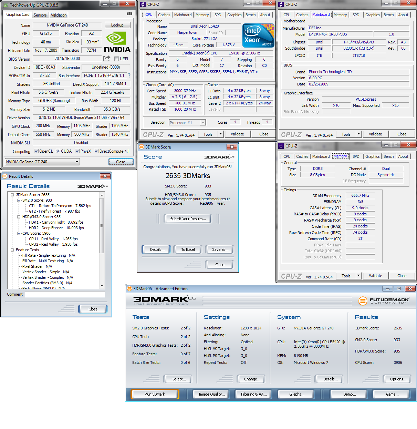Open Tools dropdown arrow in CPU-Z Memory window
This screenshot has width=417, height=429.
[358, 276]
